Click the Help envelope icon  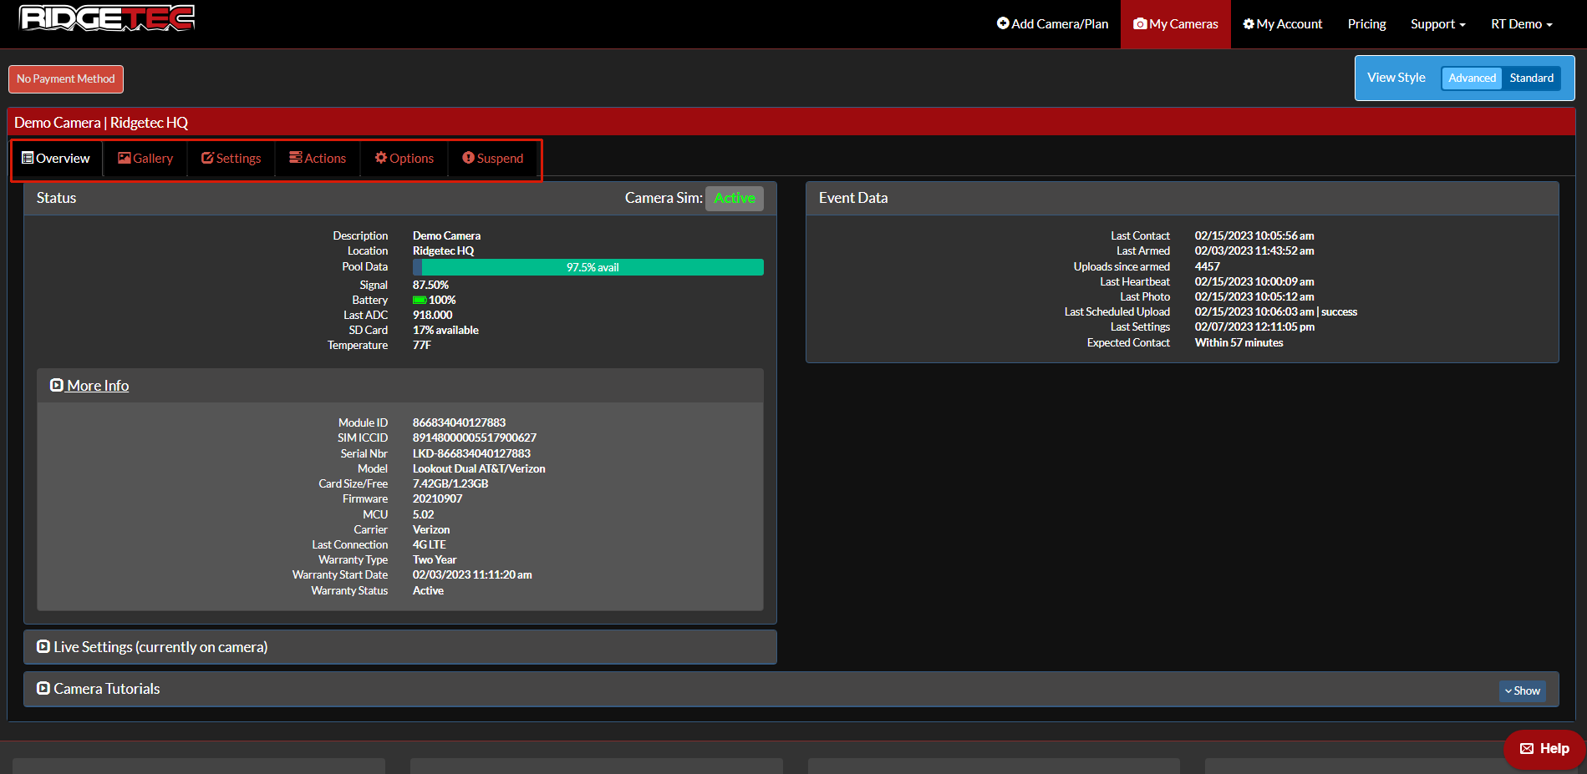pos(1527,749)
